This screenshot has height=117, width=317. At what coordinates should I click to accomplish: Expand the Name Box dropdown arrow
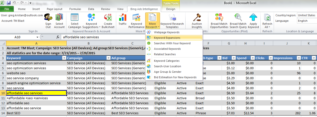[38, 37]
